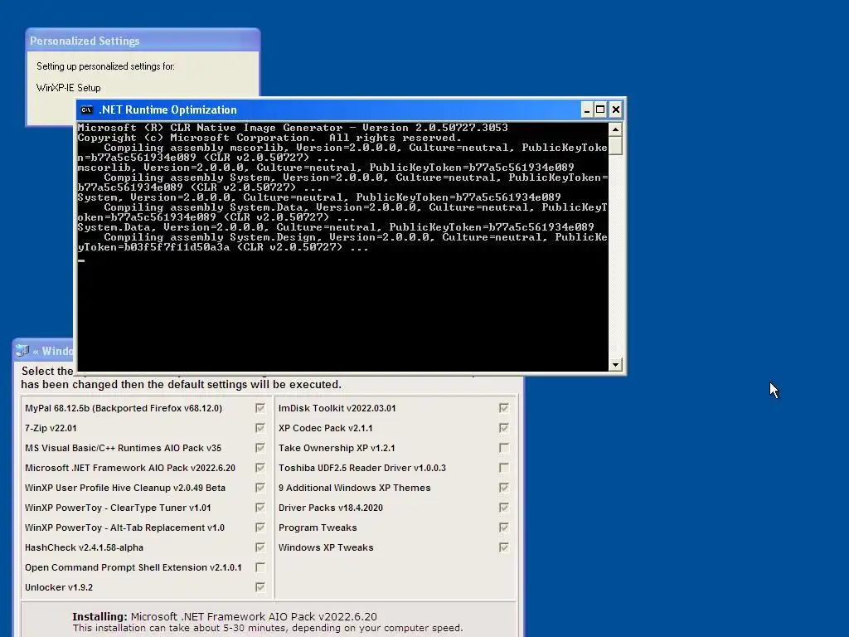Screen dimensions: 849x637
Task: Enable Open Command Prompt Shell Extension checkbox
Action: pos(260,567)
